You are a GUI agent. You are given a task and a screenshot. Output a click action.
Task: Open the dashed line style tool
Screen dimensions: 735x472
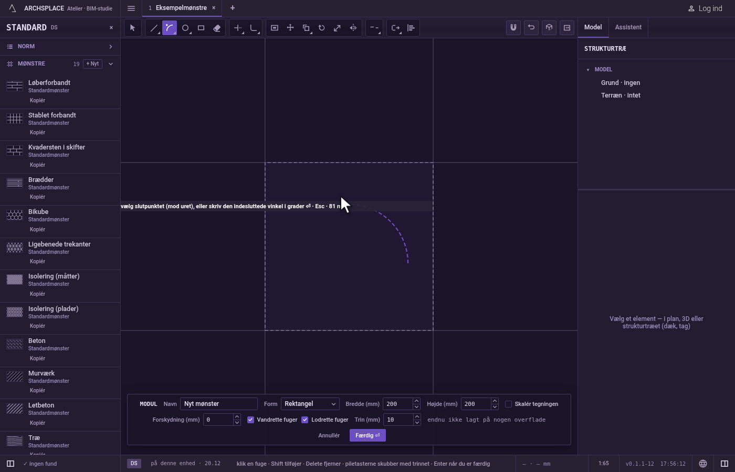pos(374,28)
